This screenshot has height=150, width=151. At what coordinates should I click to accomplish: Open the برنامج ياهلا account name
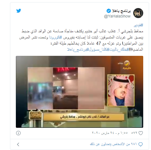(x=121, y=11)
